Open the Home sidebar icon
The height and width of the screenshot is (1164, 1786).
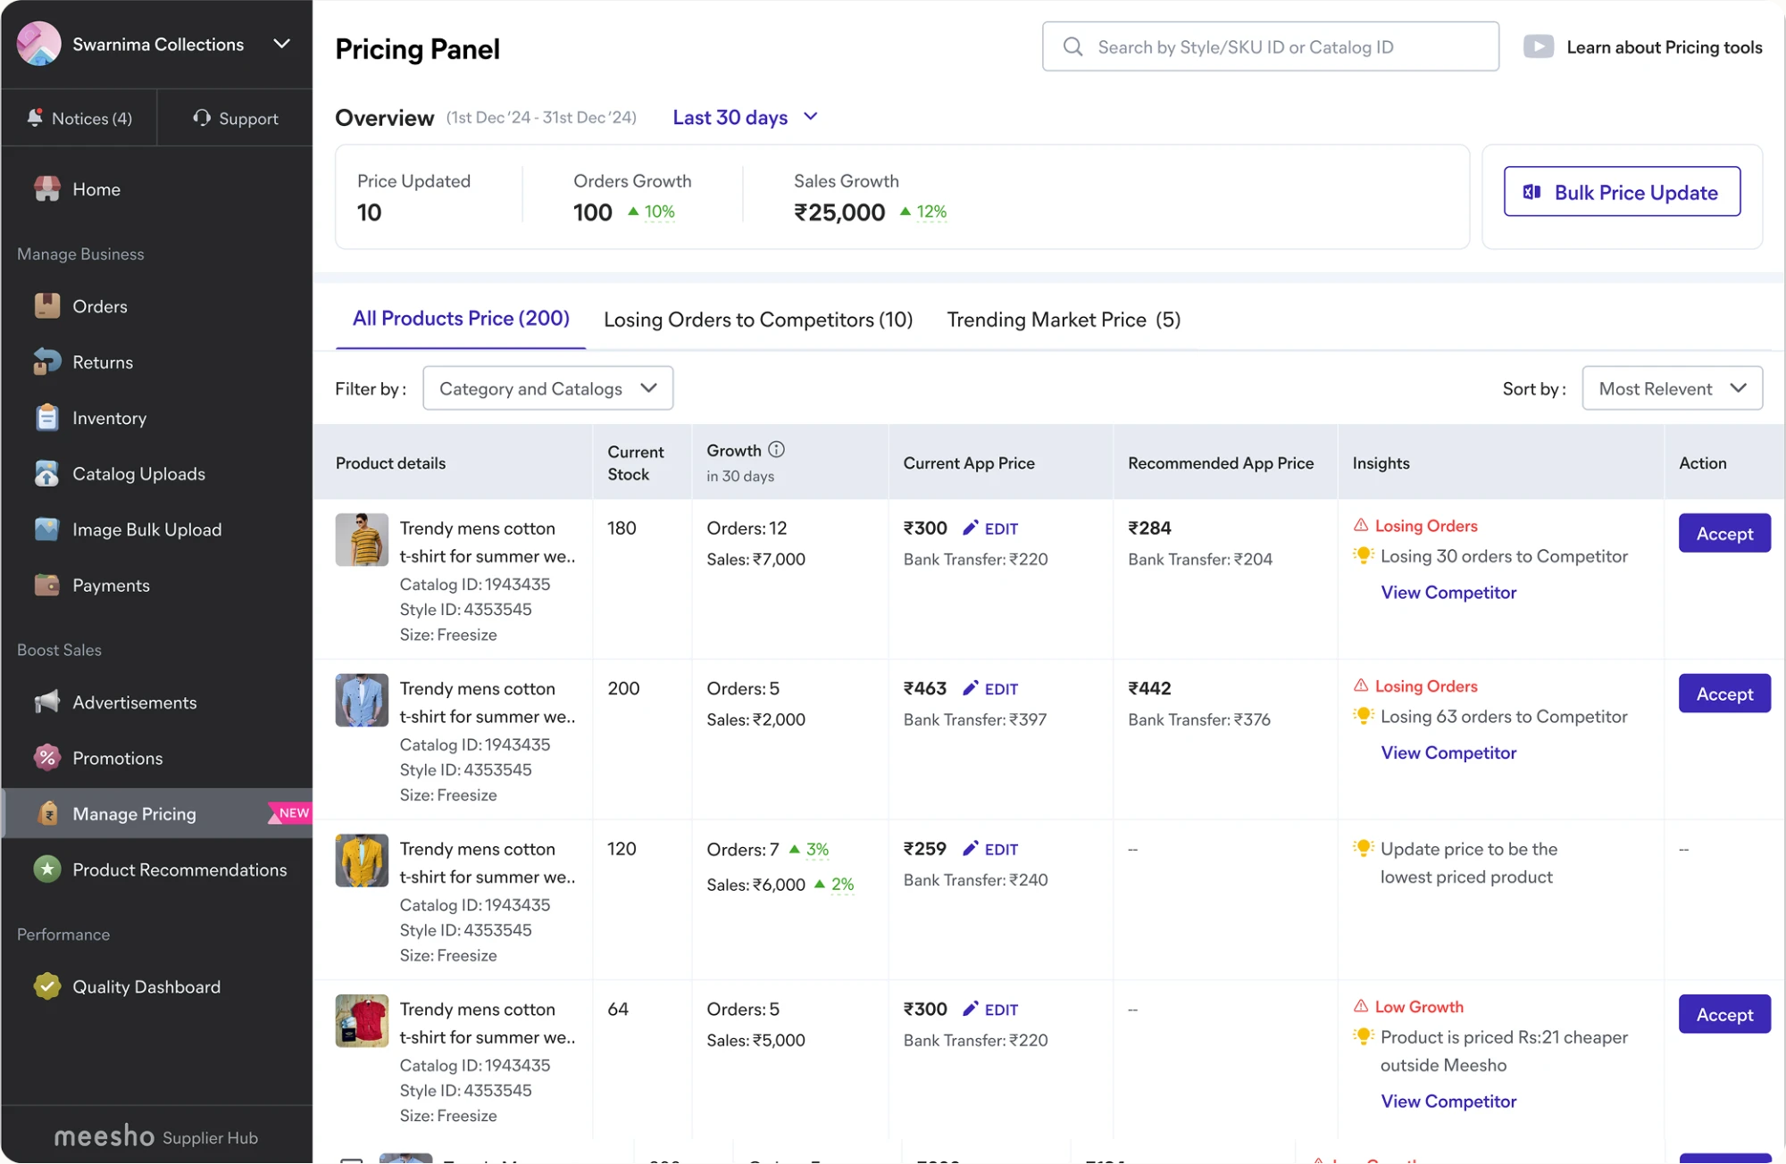(x=47, y=189)
